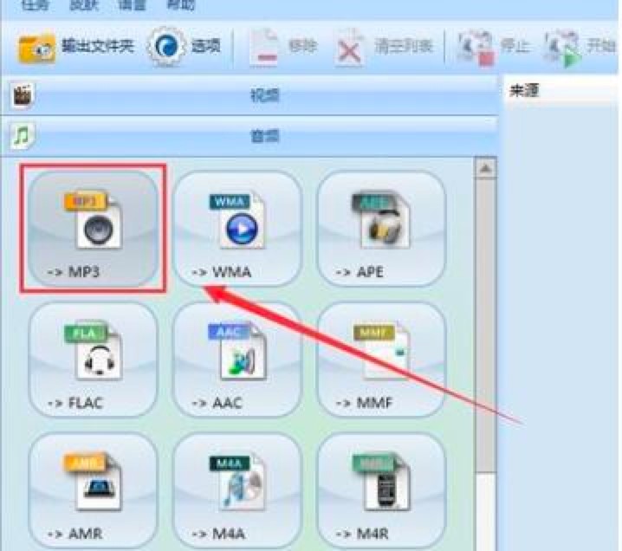Click the 来源 column header
Viewport: 622px width, 551px height.
point(524,91)
